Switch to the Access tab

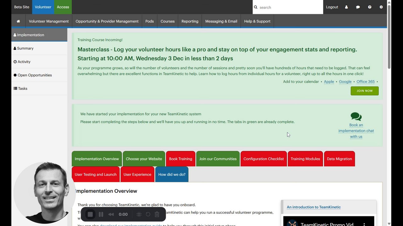coord(63,7)
